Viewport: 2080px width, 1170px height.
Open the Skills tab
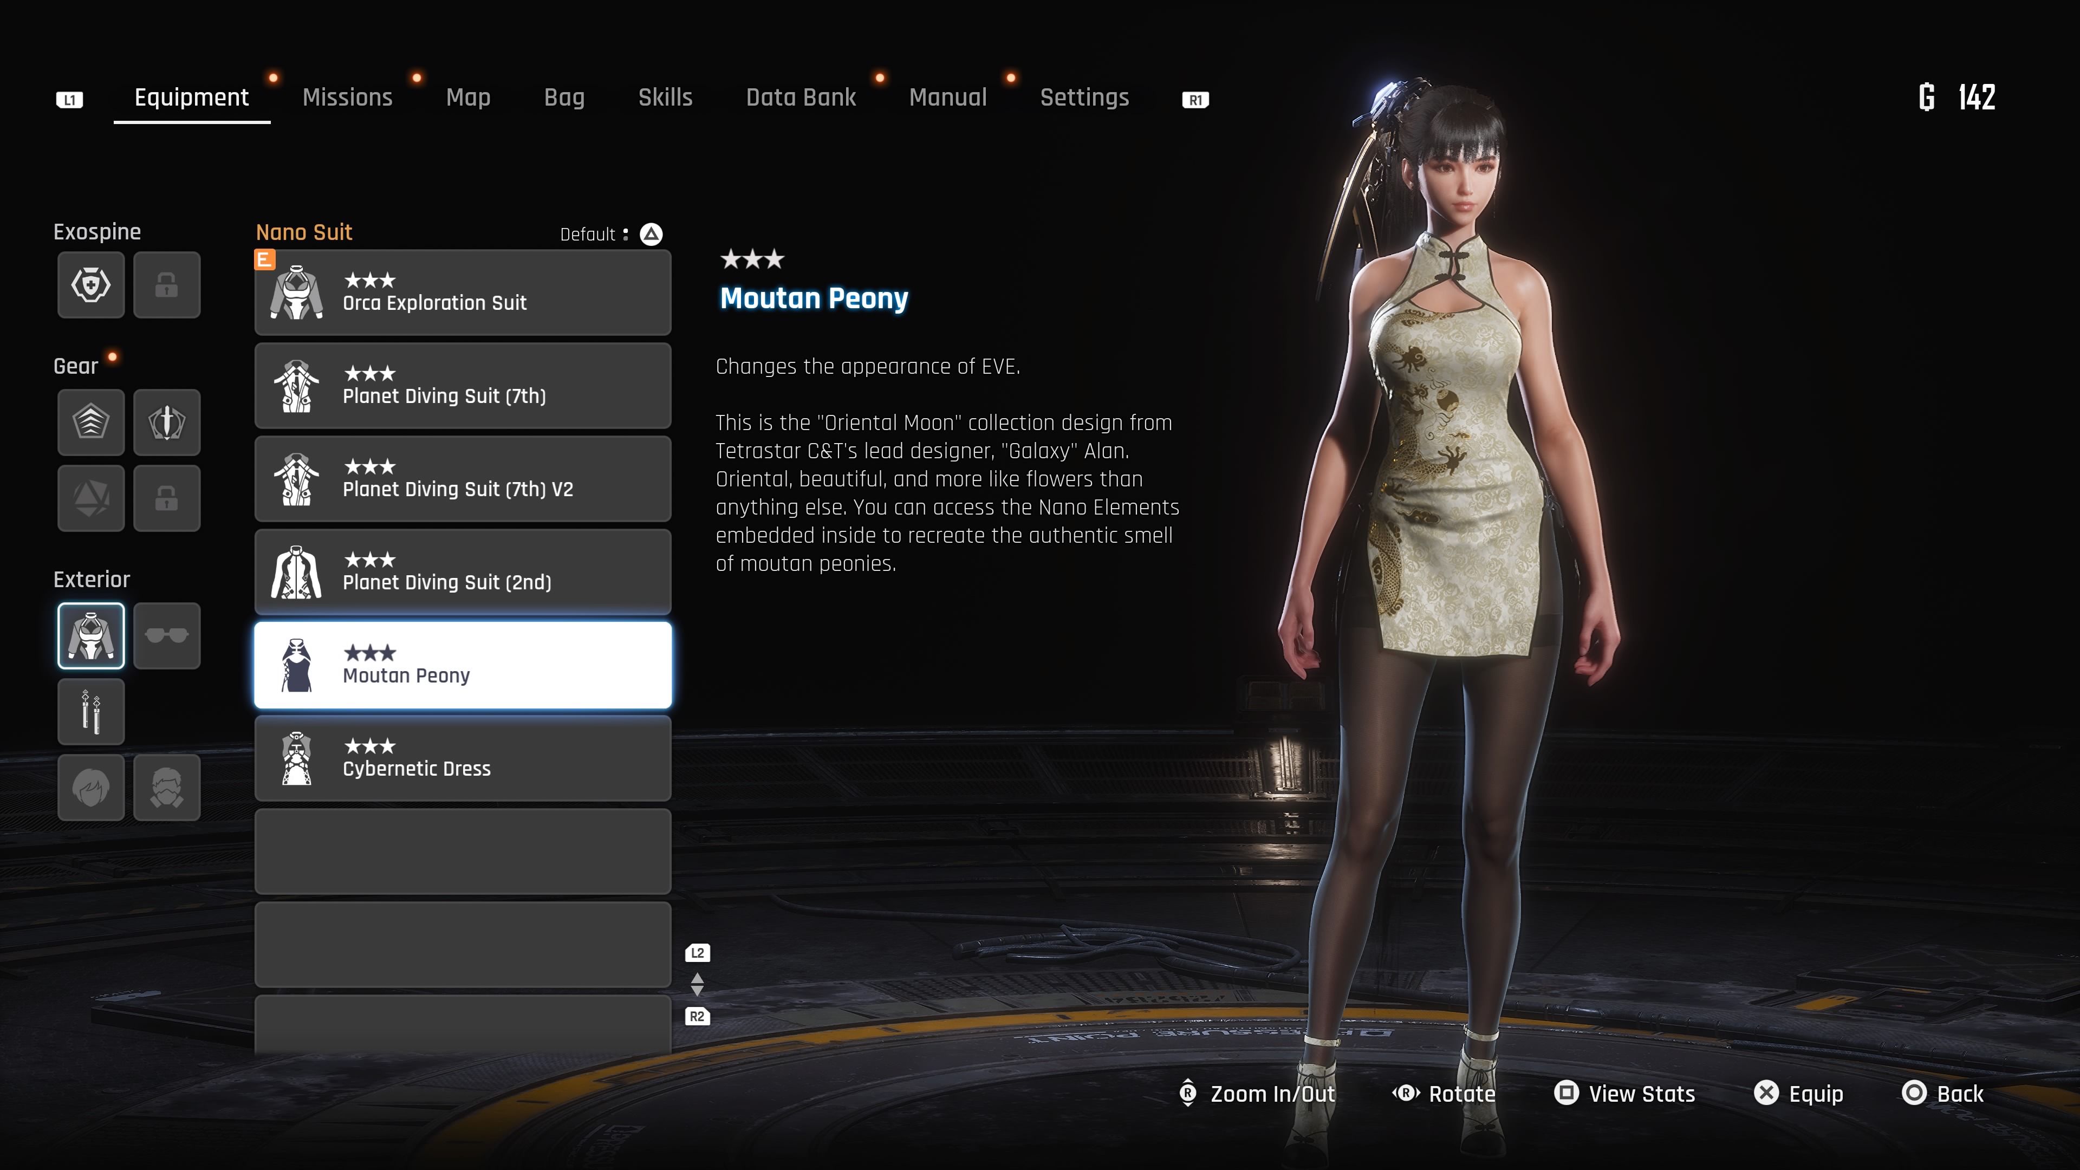[x=665, y=97]
